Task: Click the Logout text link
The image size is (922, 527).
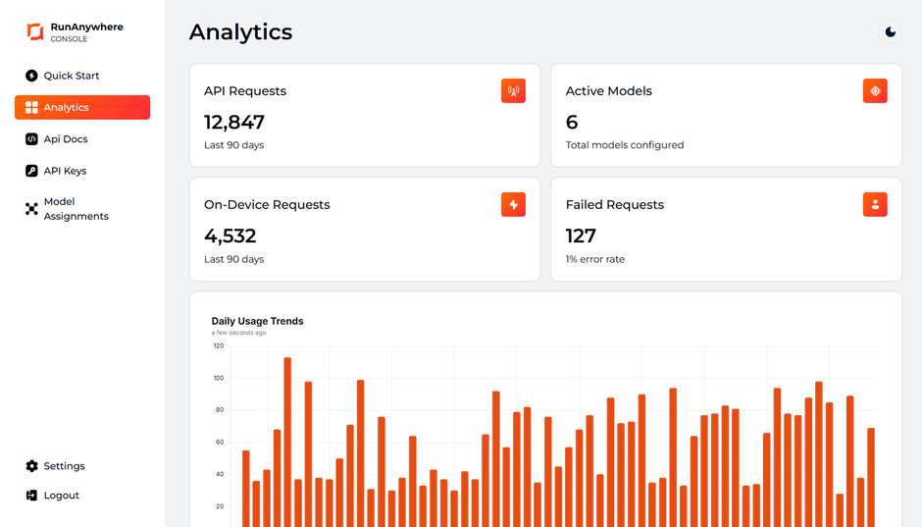Action: (61, 496)
